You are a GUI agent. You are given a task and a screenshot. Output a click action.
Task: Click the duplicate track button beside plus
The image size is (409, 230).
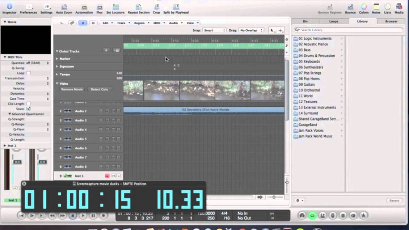[117, 50]
